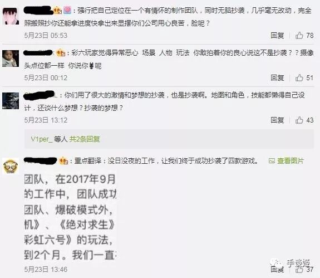This screenshot has width=320, height=278.
Task: Like the comment with 78 likes
Action: point(299,36)
